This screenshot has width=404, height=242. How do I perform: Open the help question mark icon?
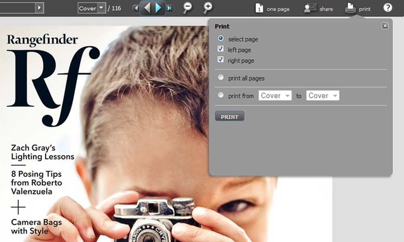pos(387,8)
